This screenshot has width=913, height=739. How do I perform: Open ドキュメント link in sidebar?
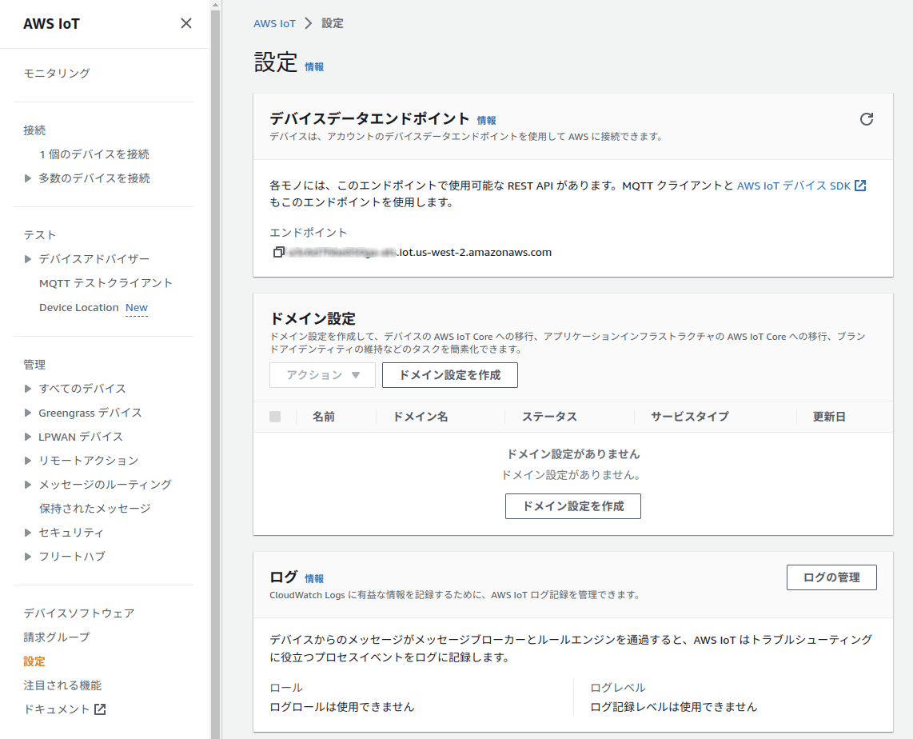[57, 709]
